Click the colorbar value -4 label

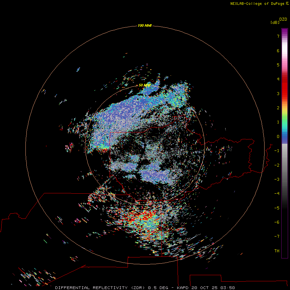tap(277, 194)
